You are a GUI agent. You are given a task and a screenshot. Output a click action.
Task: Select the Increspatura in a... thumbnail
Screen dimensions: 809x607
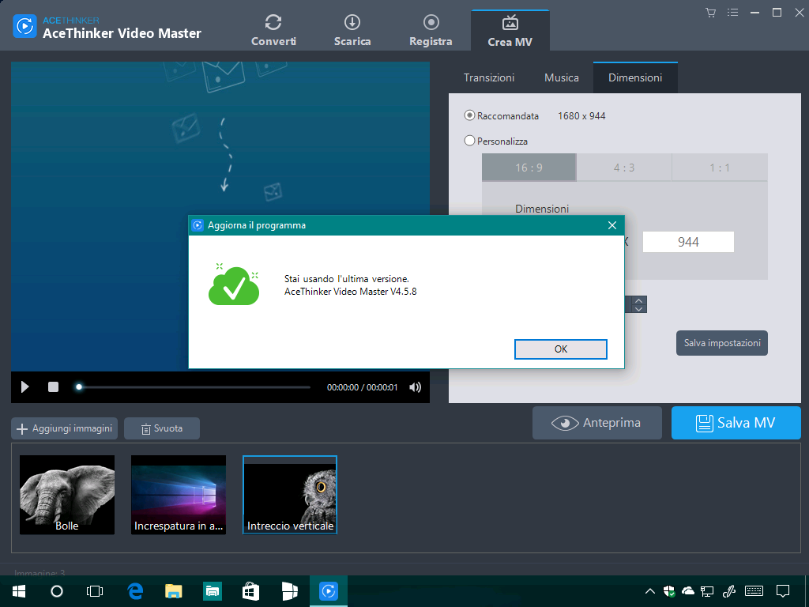179,495
